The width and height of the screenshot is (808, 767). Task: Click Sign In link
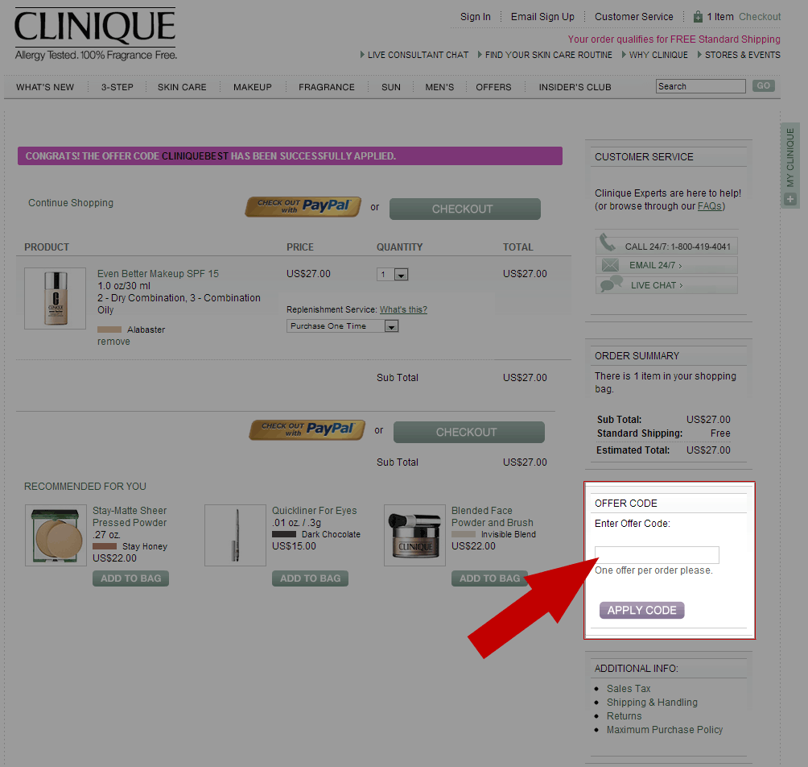coord(475,16)
